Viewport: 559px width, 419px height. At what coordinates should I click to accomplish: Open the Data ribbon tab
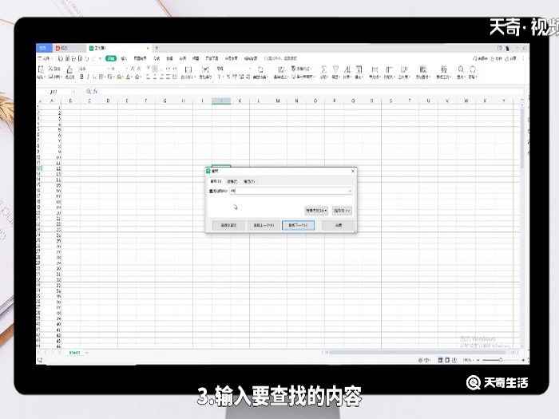click(x=169, y=58)
